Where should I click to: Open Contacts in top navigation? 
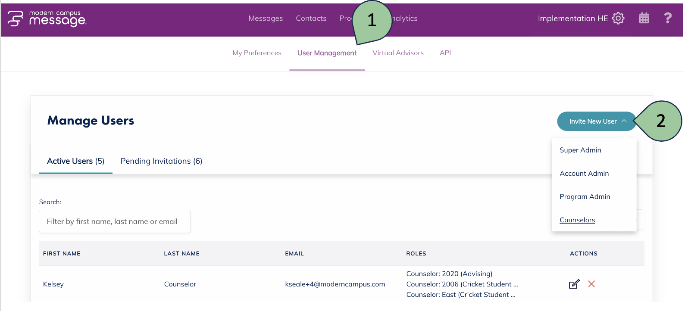pos(311,19)
